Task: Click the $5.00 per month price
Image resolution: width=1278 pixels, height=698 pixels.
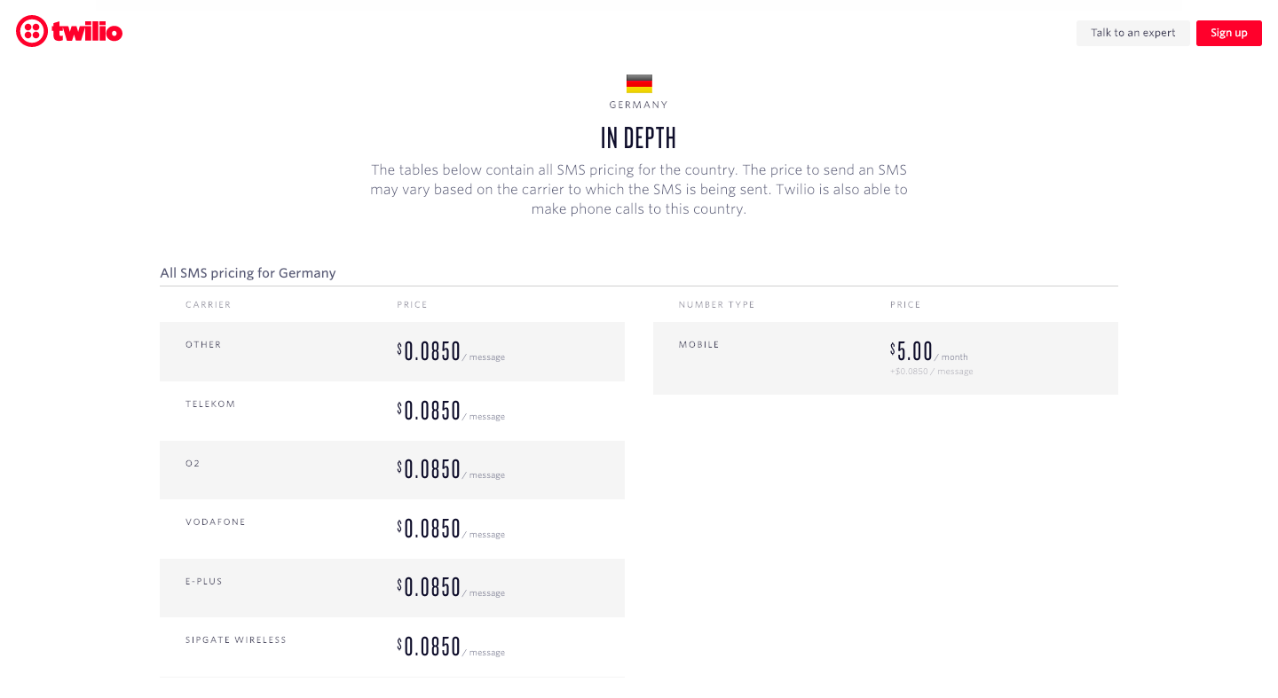Action: coord(912,351)
